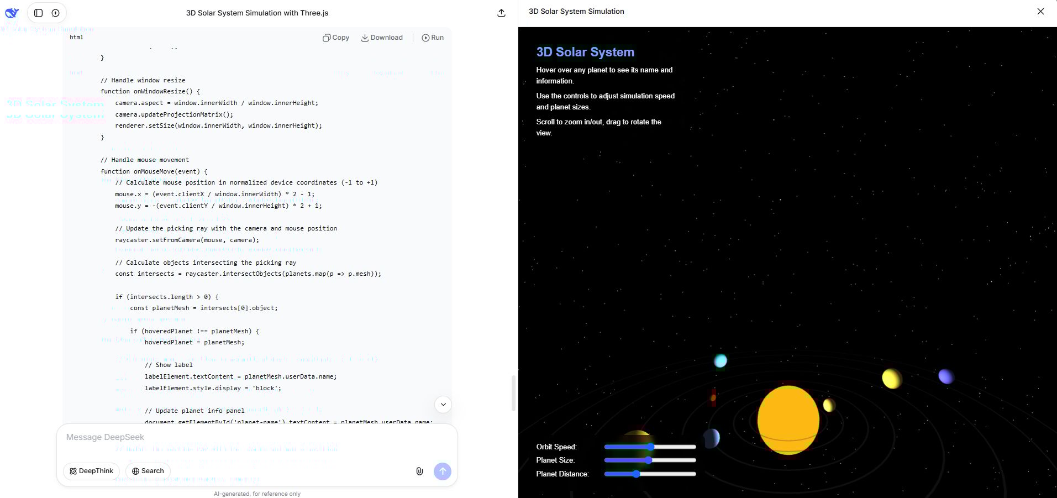Click the Message DeepSeek input field
This screenshot has height=498, width=1057.
221,437
